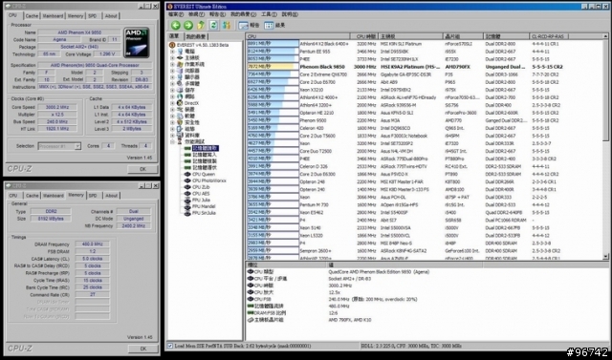Viewport: 612px width, 360px height.
Task: Click the 8891 MB/秒 Athlon64 X2 result bar
Action: (273, 44)
